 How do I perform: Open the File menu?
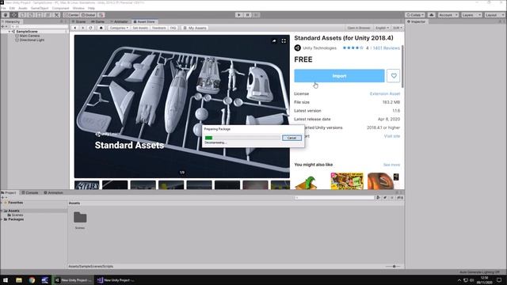pos(3,8)
